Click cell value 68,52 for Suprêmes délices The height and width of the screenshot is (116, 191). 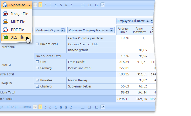pos(139,86)
